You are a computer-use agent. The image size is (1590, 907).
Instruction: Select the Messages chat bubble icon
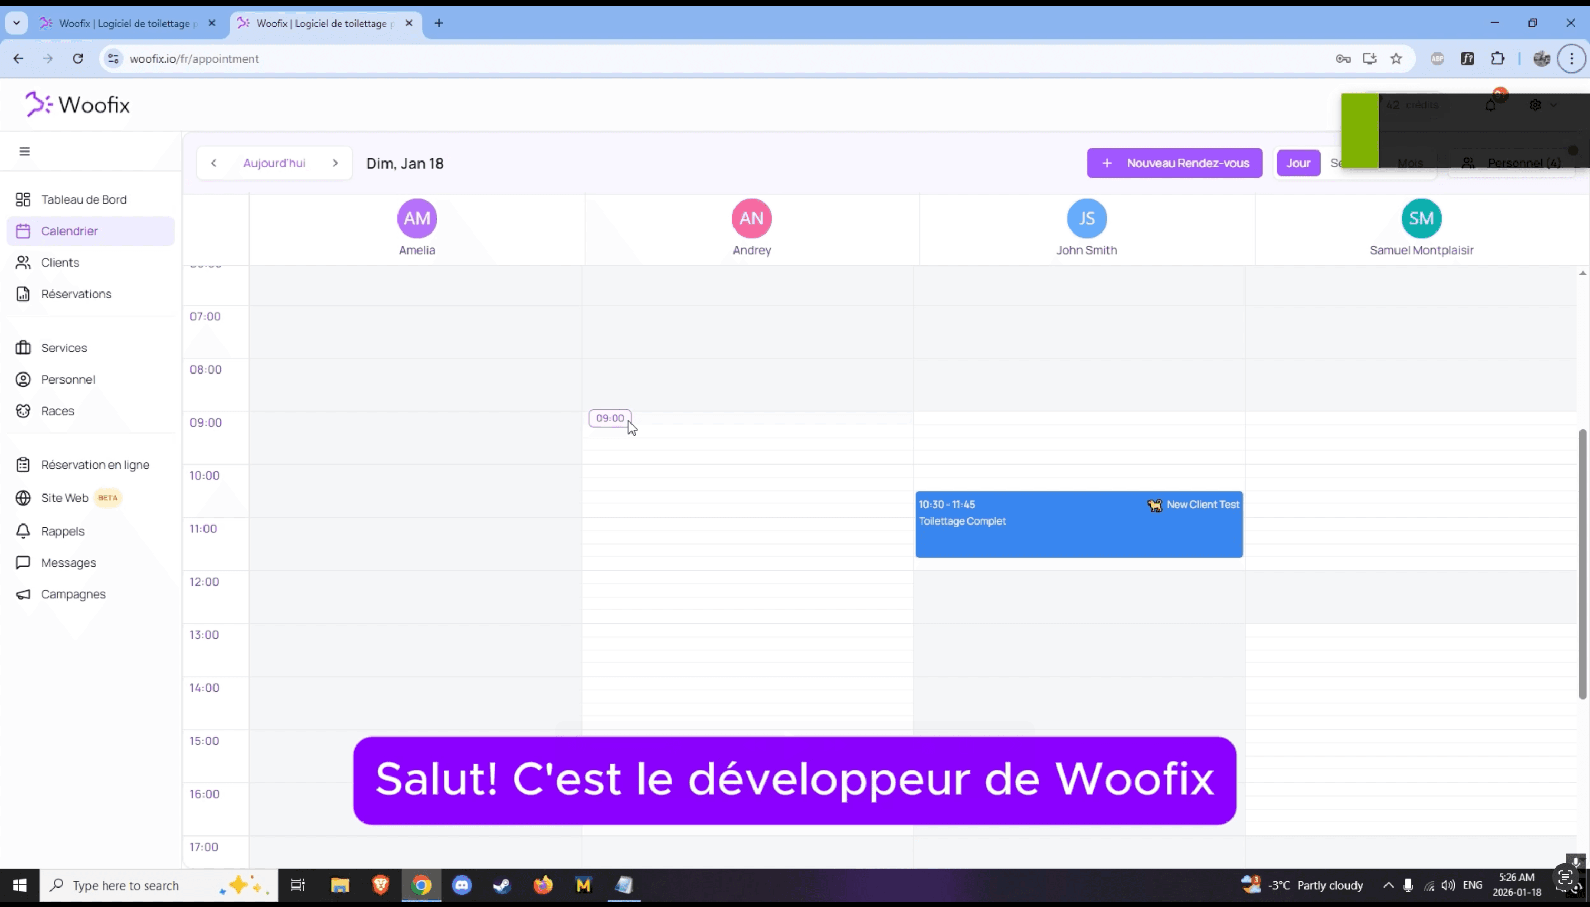(23, 562)
